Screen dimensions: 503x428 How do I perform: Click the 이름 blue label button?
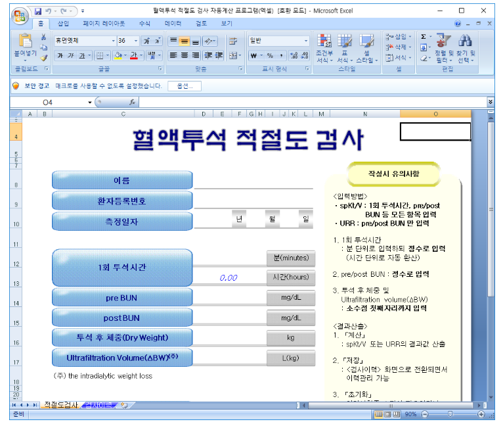(122, 180)
